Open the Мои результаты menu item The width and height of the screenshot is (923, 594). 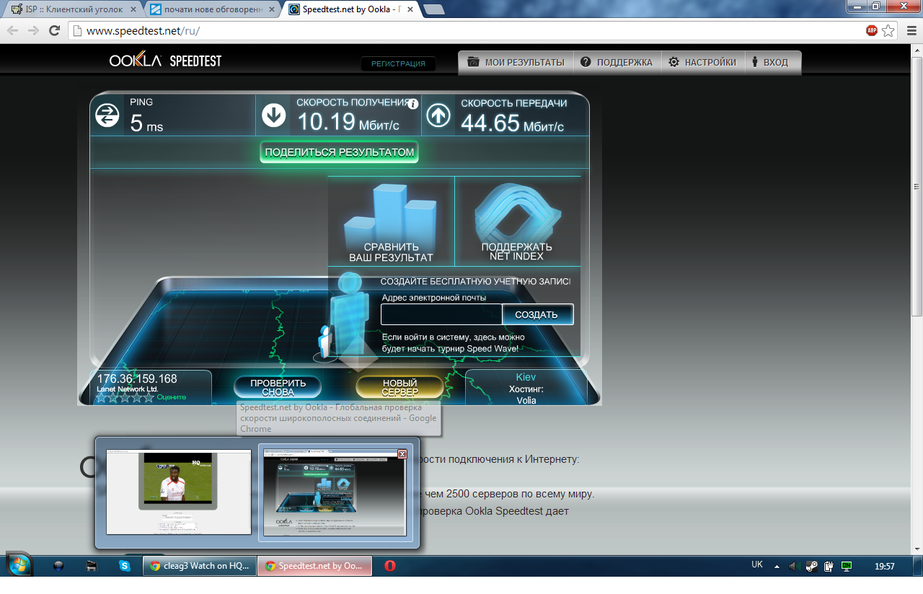click(516, 63)
